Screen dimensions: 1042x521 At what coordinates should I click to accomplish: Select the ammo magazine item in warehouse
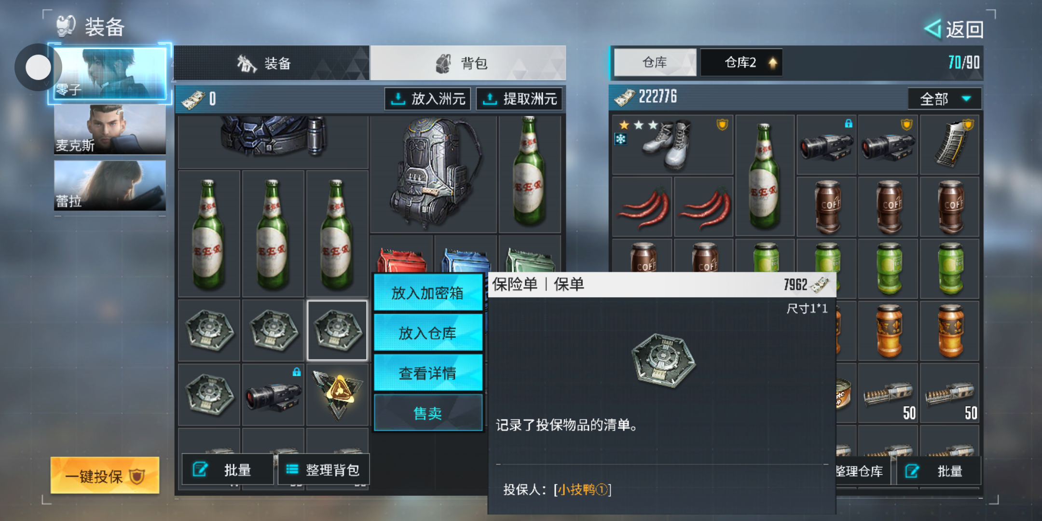950,145
